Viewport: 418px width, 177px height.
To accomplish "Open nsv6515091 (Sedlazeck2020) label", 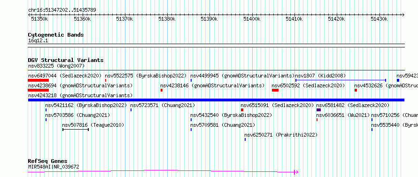I will 277,105.
